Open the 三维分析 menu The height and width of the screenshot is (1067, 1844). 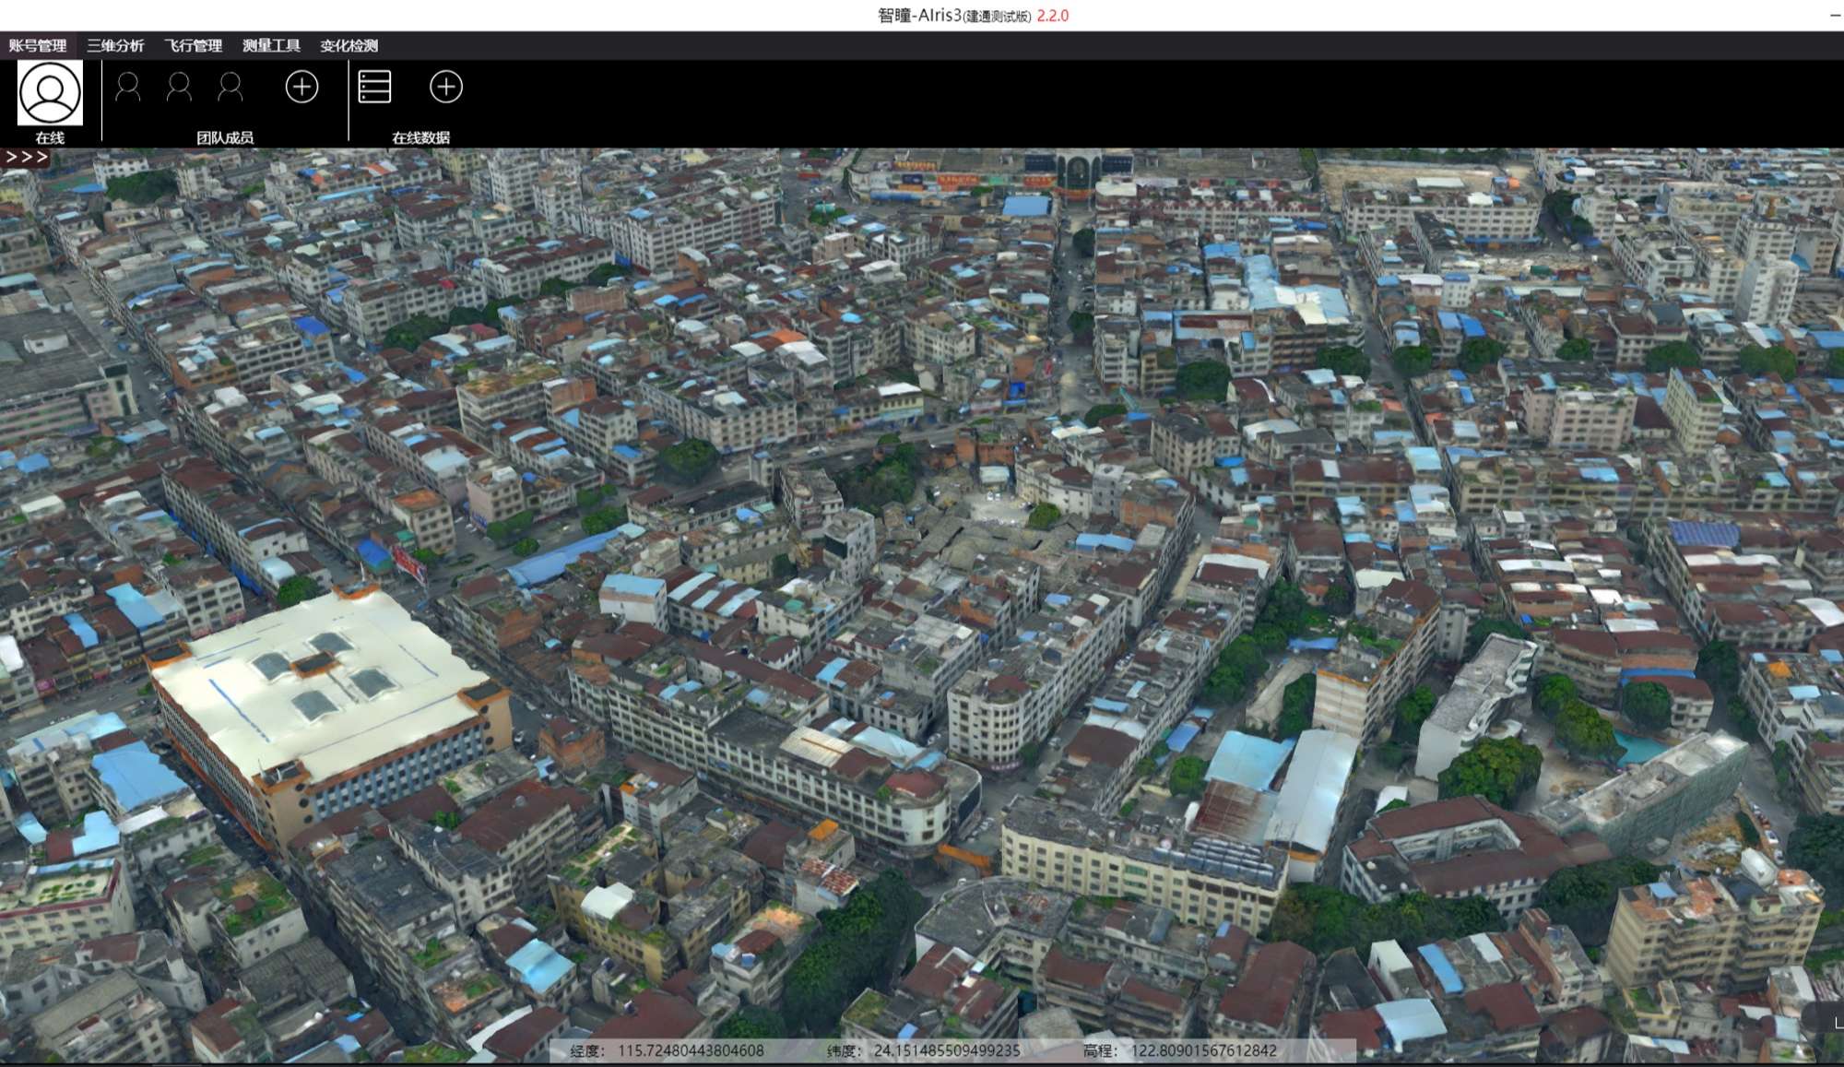115,45
